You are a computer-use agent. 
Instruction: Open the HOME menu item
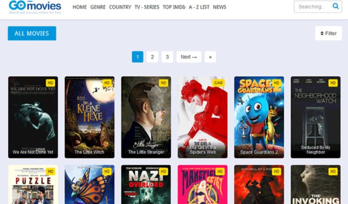click(x=80, y=7)
